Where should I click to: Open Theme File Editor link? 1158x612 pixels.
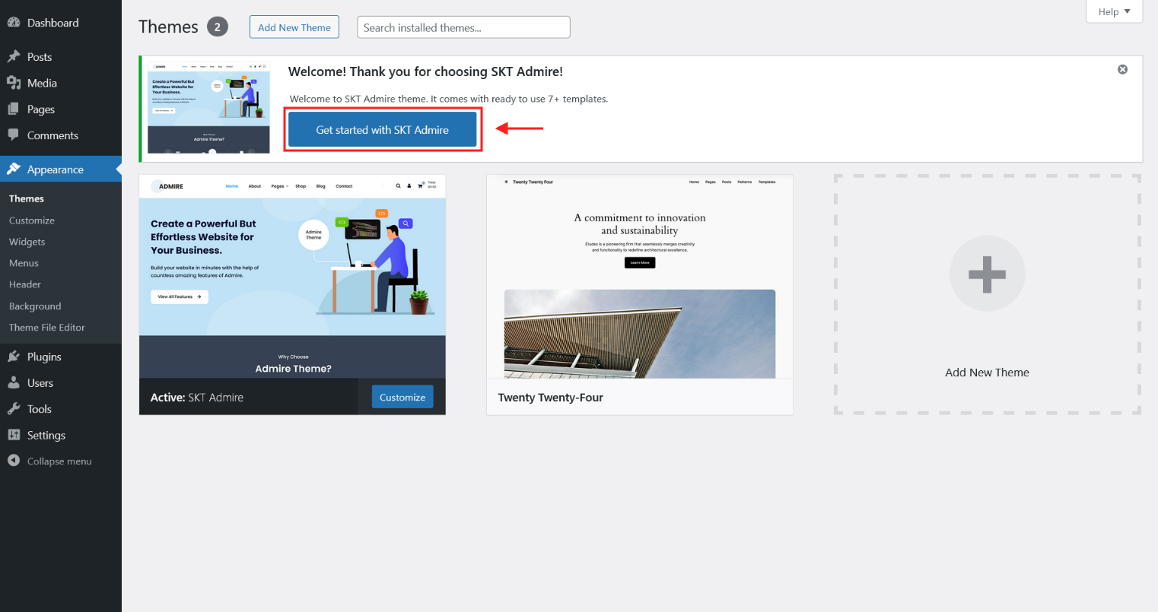click(x=47, y=328)
